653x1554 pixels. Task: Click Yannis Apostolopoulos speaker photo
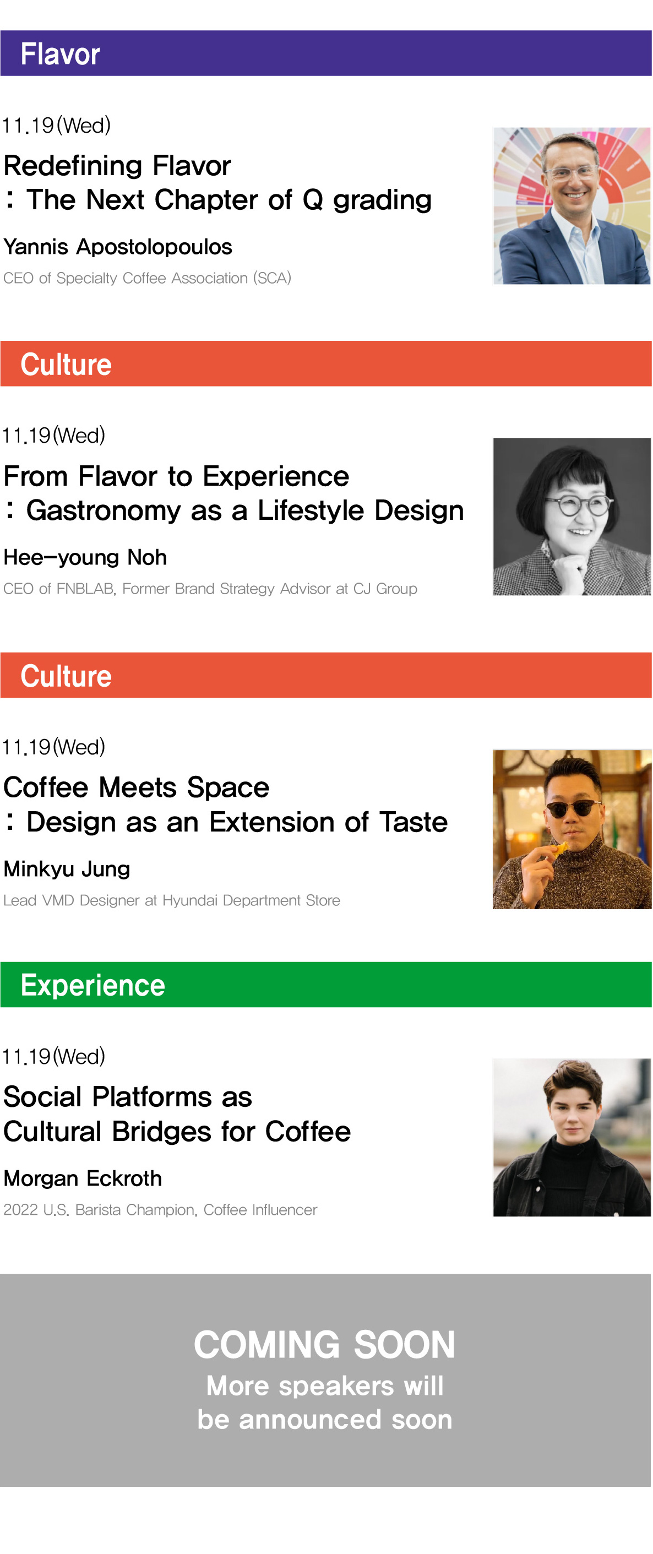tap(571, 206)
